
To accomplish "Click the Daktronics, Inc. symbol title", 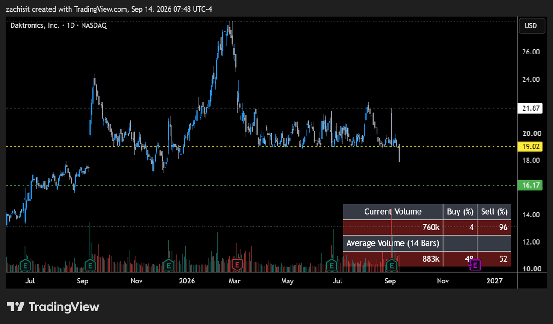I will click(35, 26).
